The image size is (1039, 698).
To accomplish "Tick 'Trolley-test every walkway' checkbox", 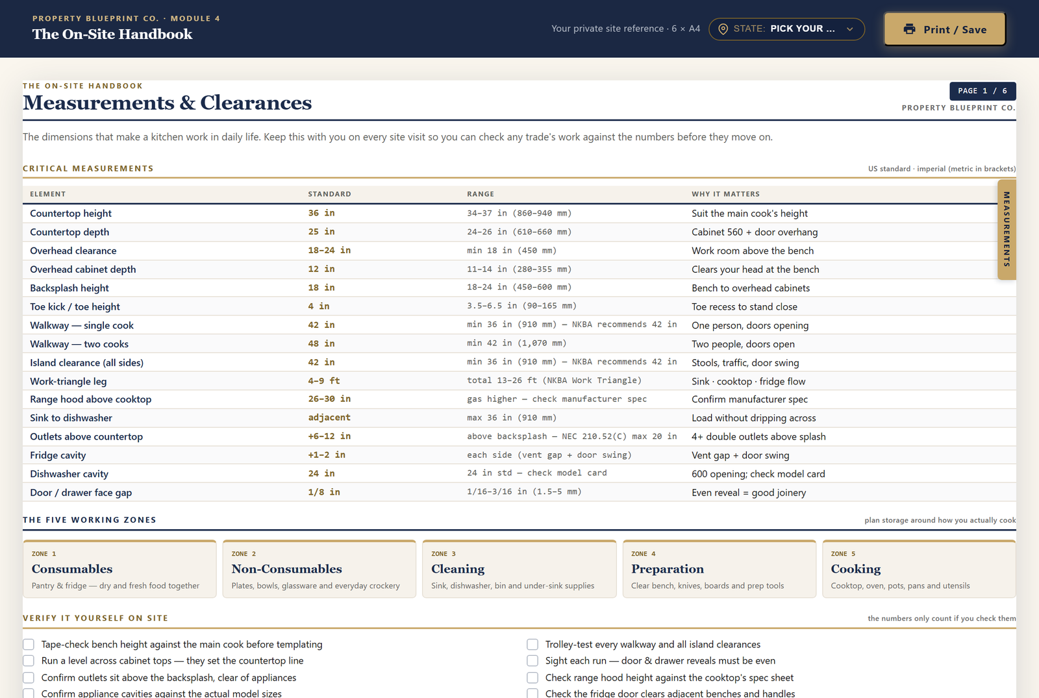I will (532, 644).
